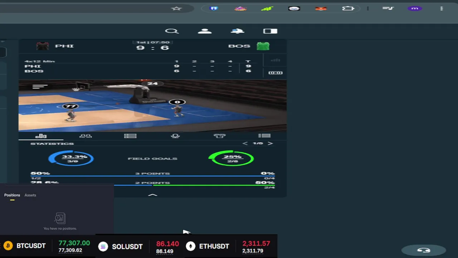Open the user account icon
458x258 pixels.
coord(205,31)
